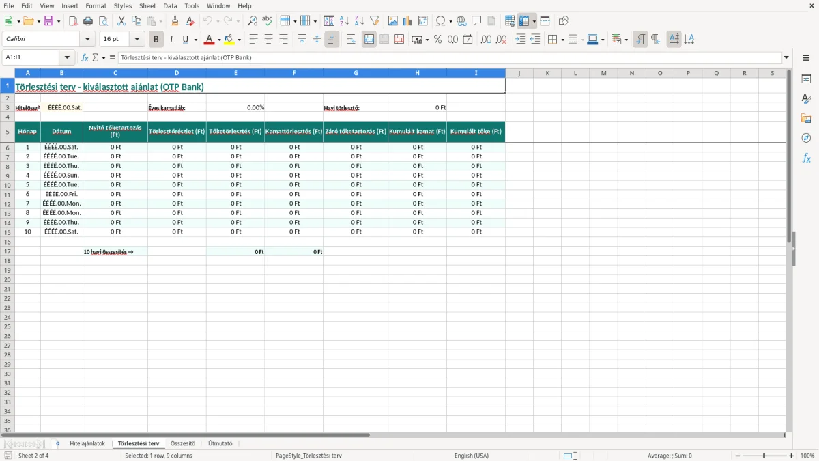Click the zoom slider handle

tap(764, 456)
